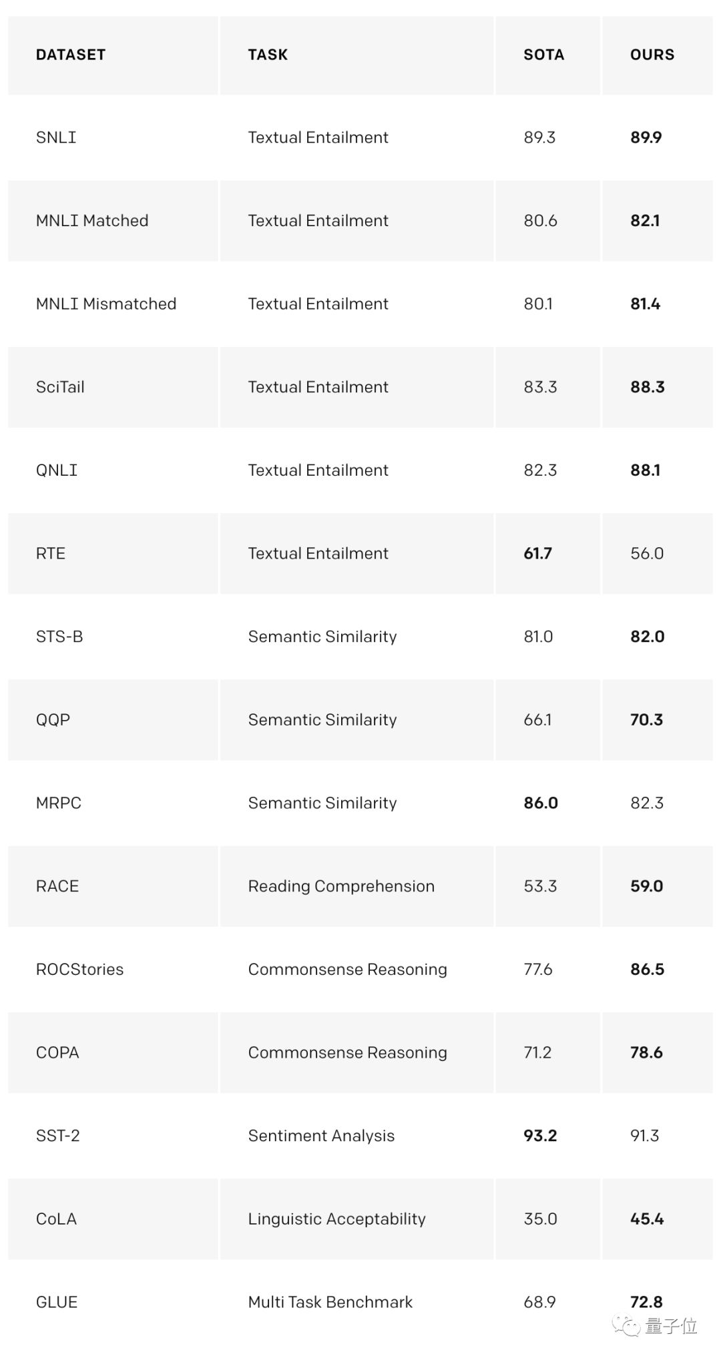Click the 70.3 score in QQP row
The width and height of the screenshot is (721, 1358).
[x=646, y=719]
